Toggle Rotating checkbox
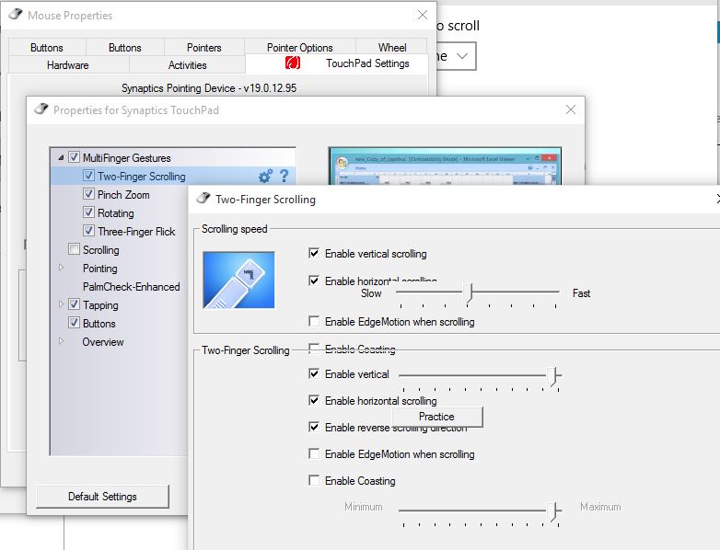Image resolution: width=720 pixels, height=550 pixels. point(88,212)
